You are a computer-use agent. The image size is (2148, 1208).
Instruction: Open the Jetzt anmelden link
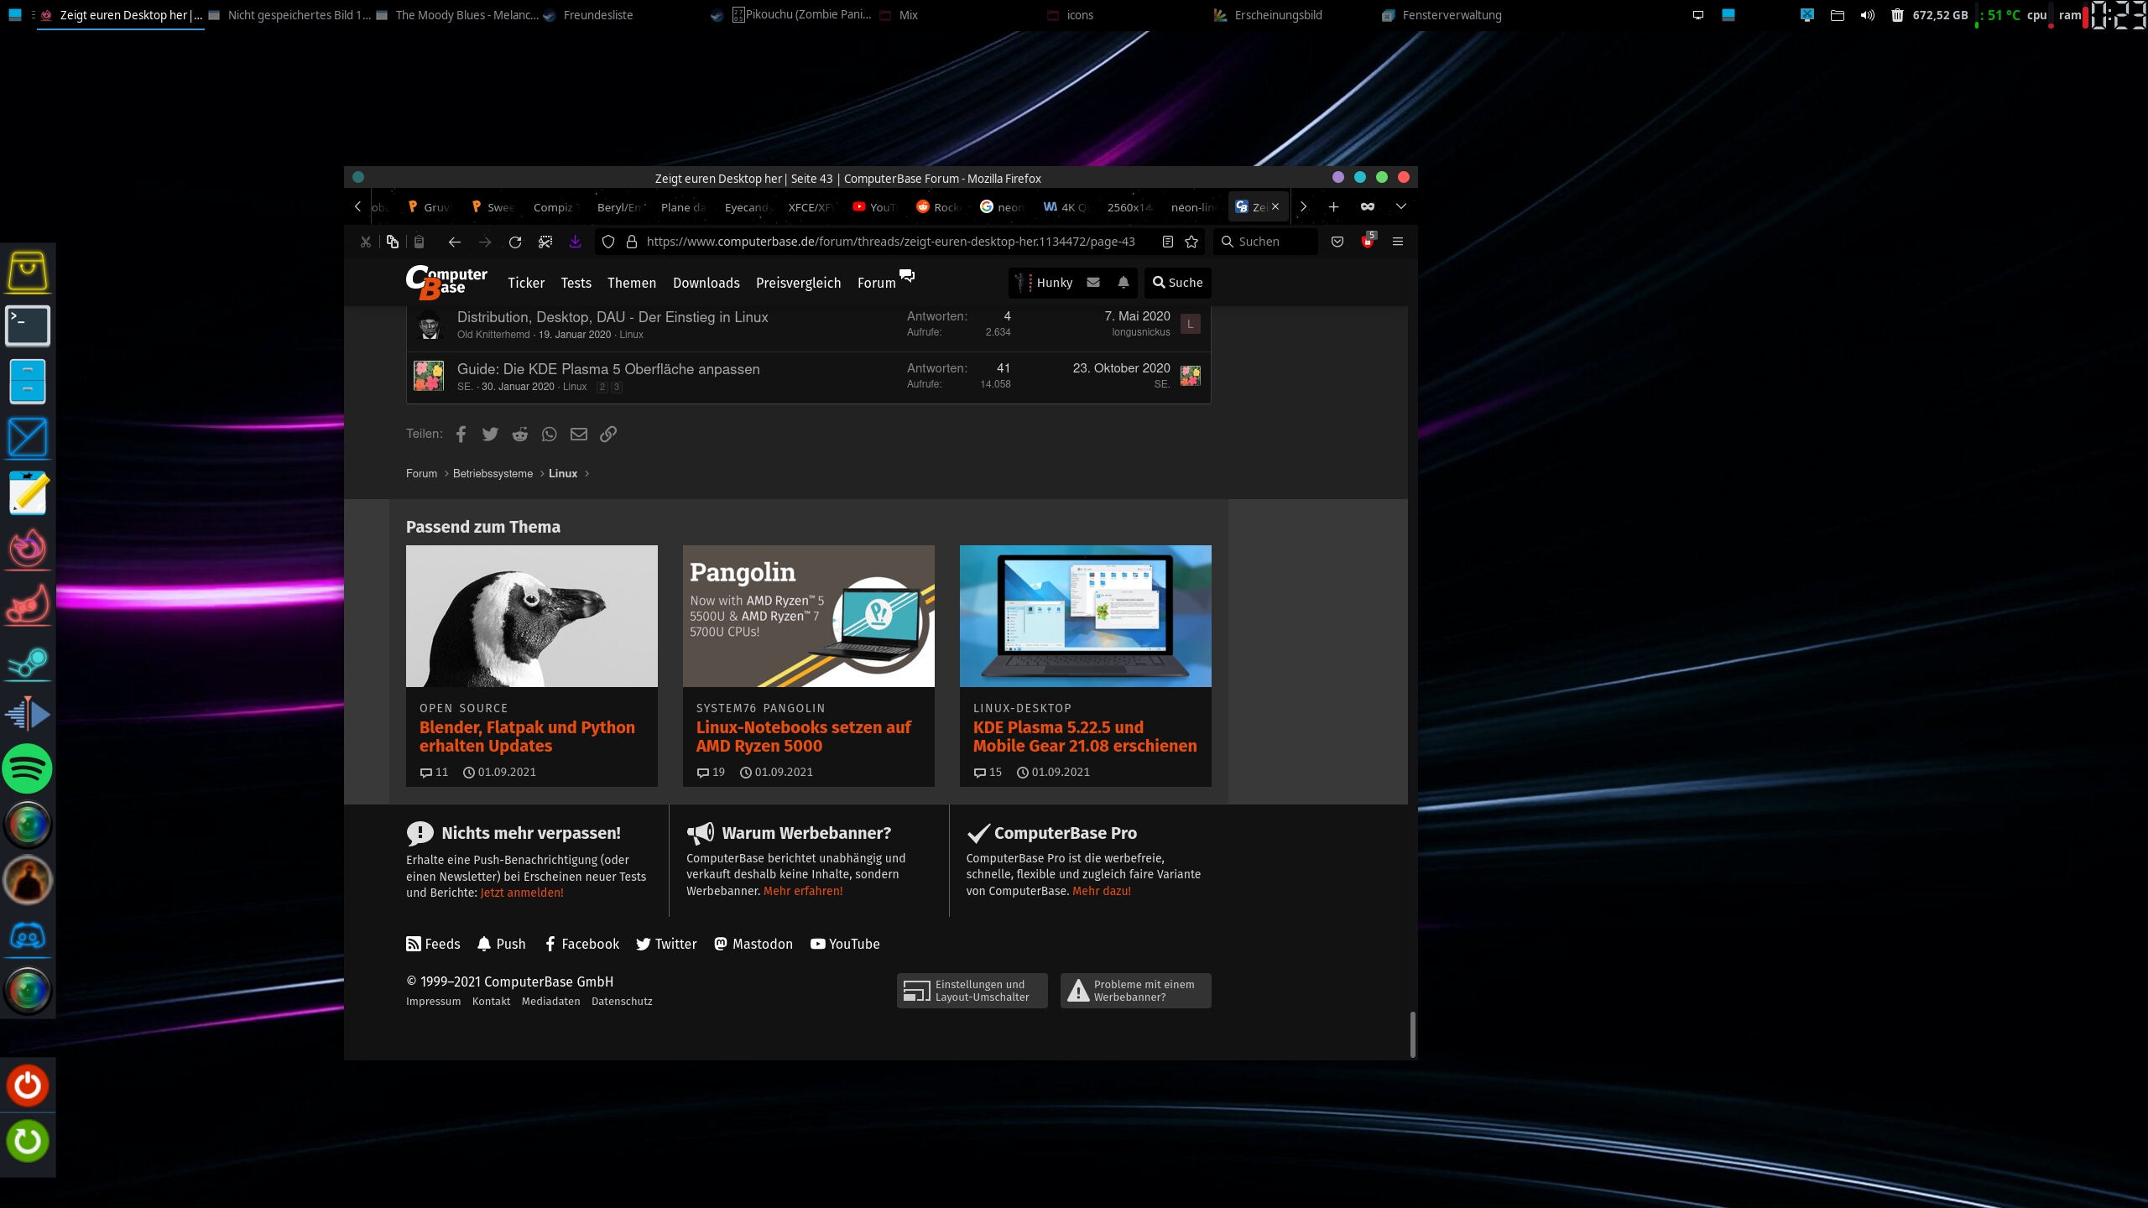point(521,893)
